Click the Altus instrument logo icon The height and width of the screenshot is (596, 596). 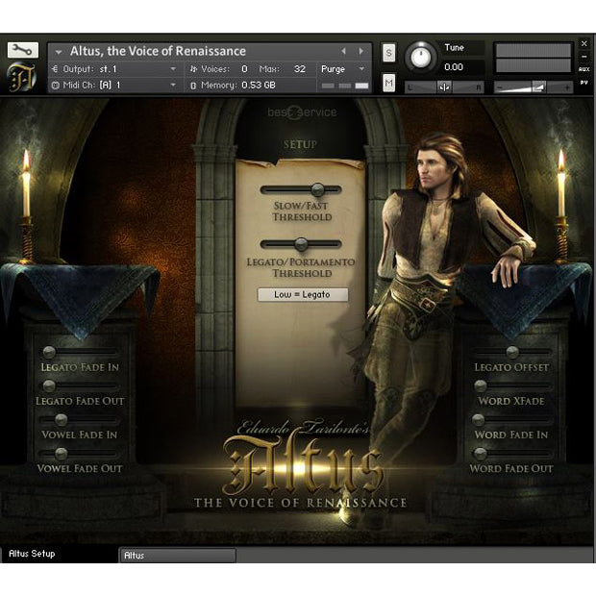[21, 77]
